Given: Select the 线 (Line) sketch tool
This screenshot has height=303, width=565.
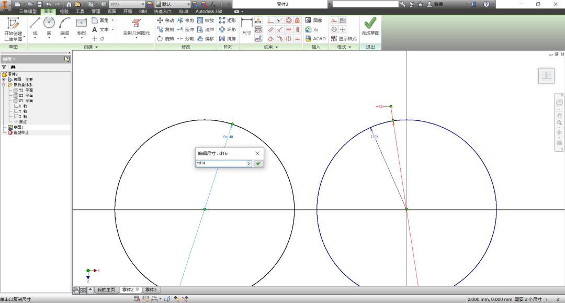Looking at the screenshot, I should [35, 27].
